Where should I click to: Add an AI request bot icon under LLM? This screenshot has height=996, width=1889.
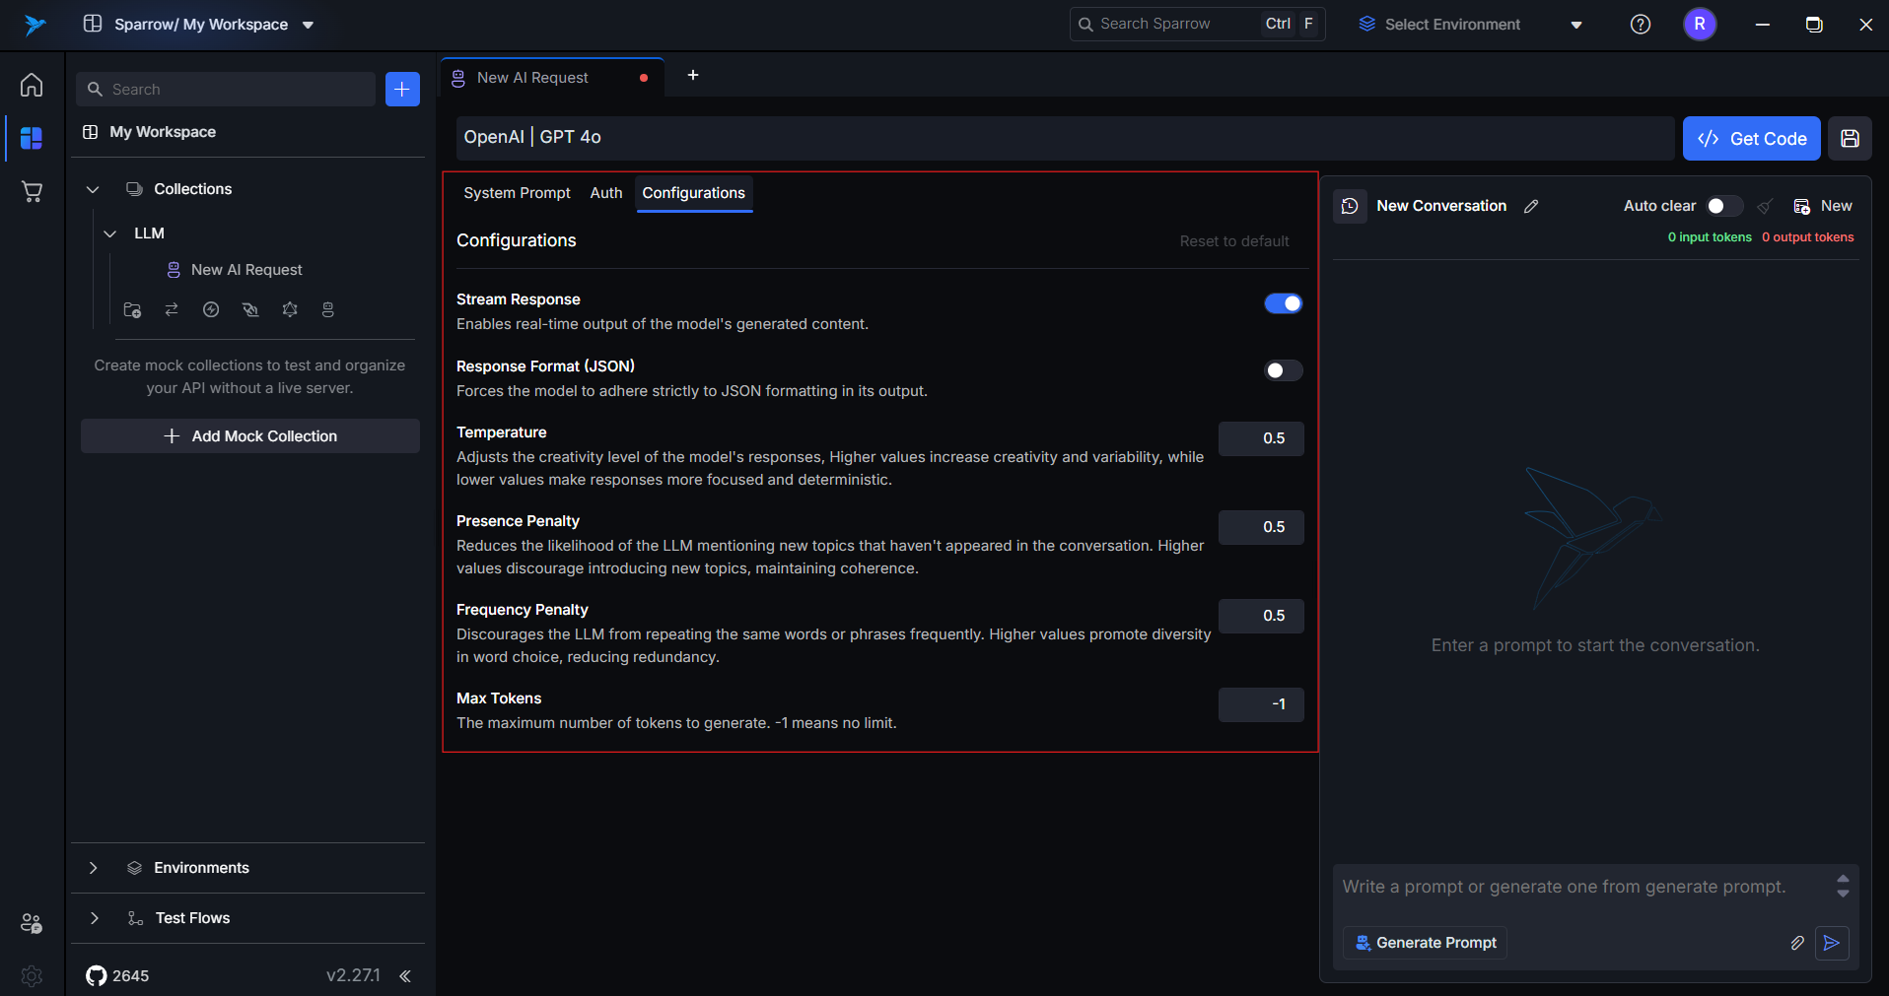click(x=328, y=309)
